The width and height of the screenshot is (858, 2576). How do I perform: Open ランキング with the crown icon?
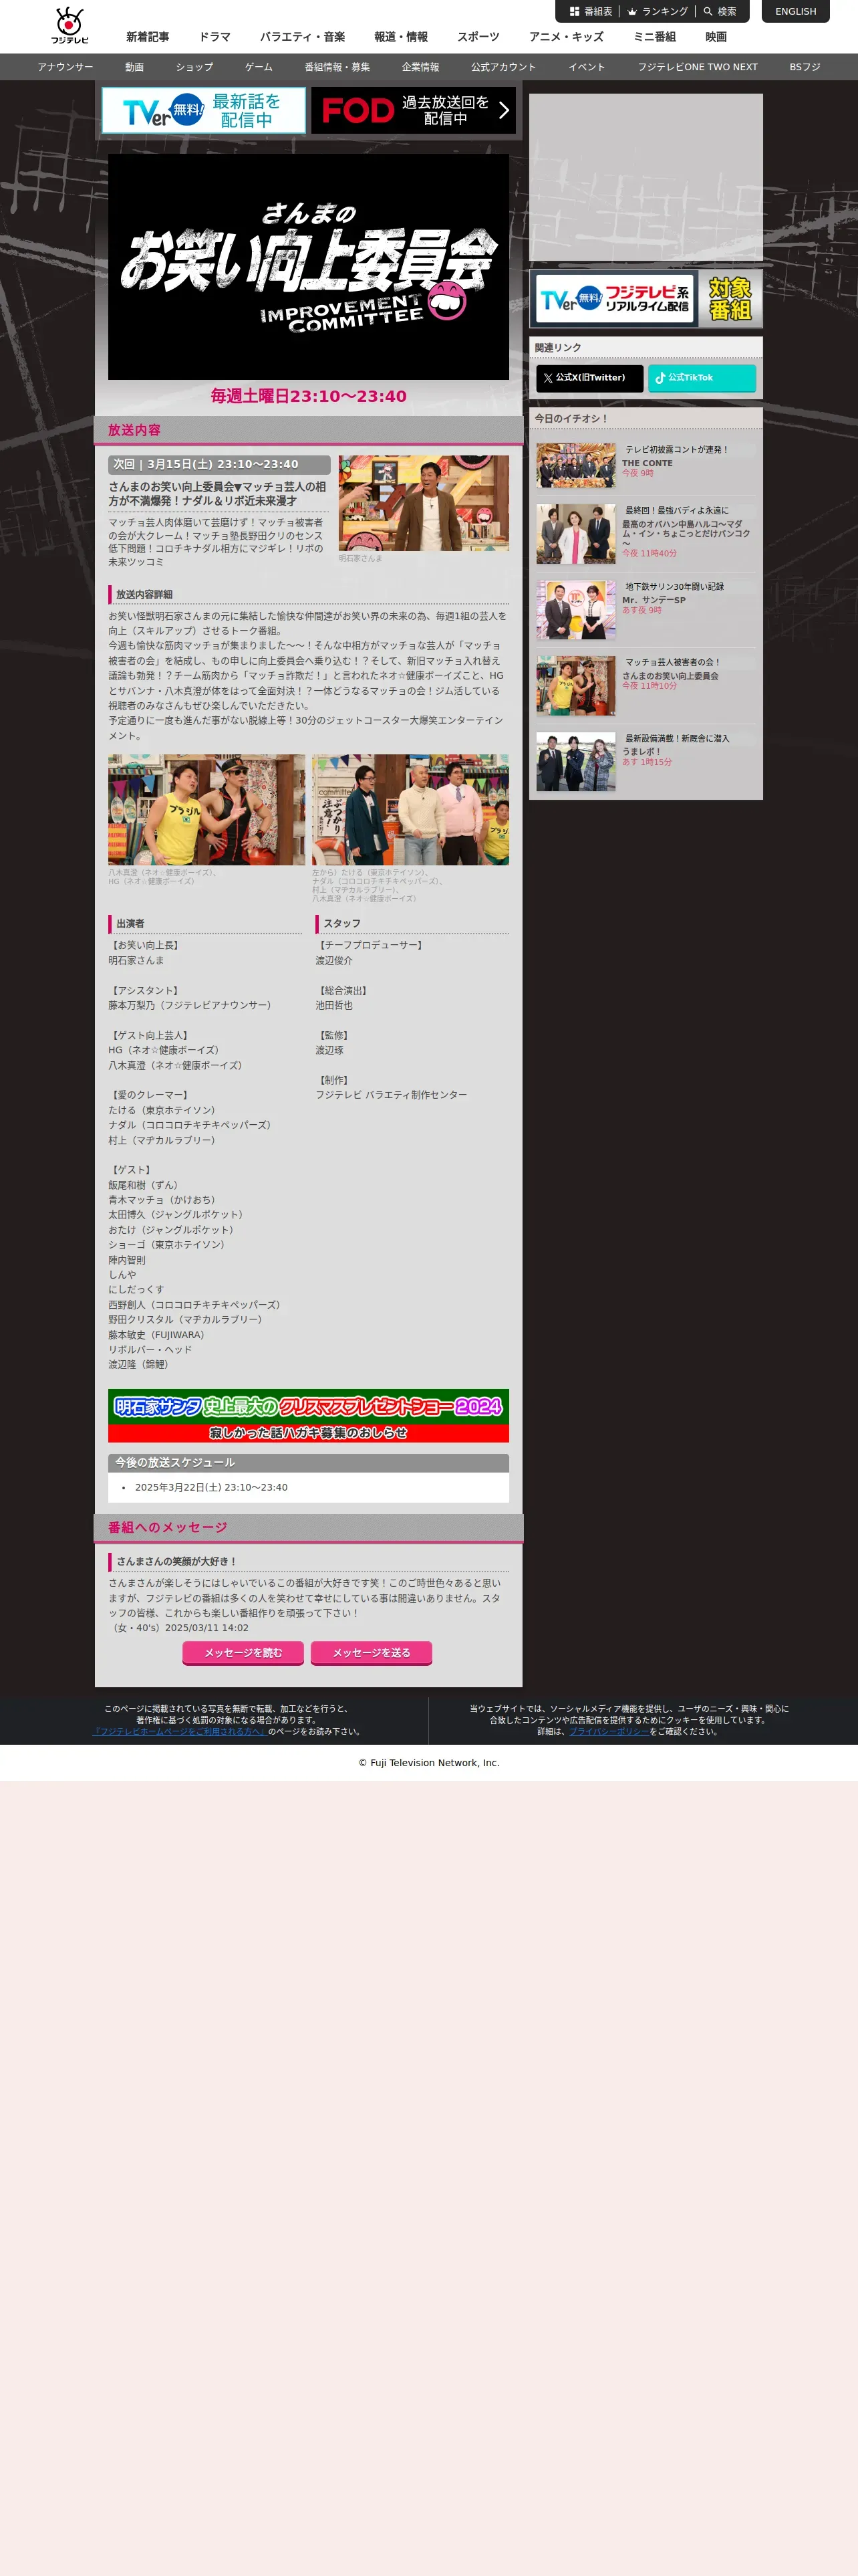coord(658,12)
